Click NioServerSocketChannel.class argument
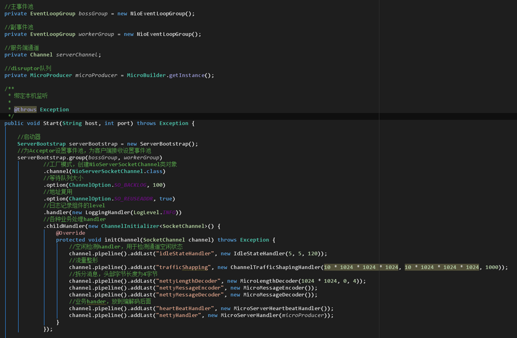The width and height of the screenshot is (517, 338). (117, 172)
